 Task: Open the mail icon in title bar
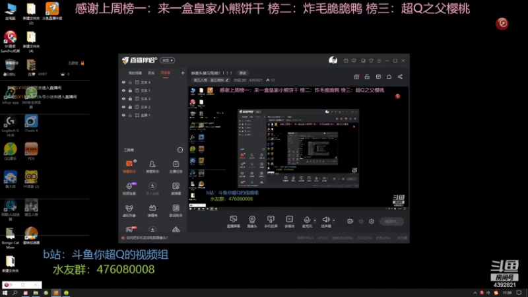pos(346,61)
